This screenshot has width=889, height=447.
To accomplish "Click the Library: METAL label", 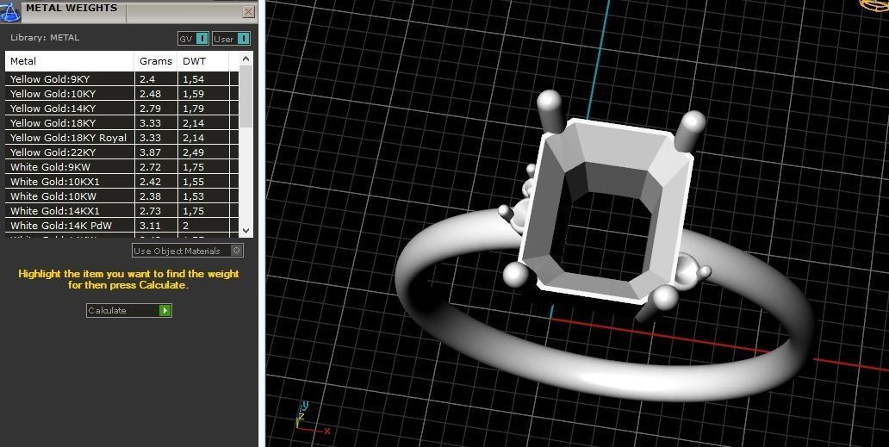I will tap(45, 37).
